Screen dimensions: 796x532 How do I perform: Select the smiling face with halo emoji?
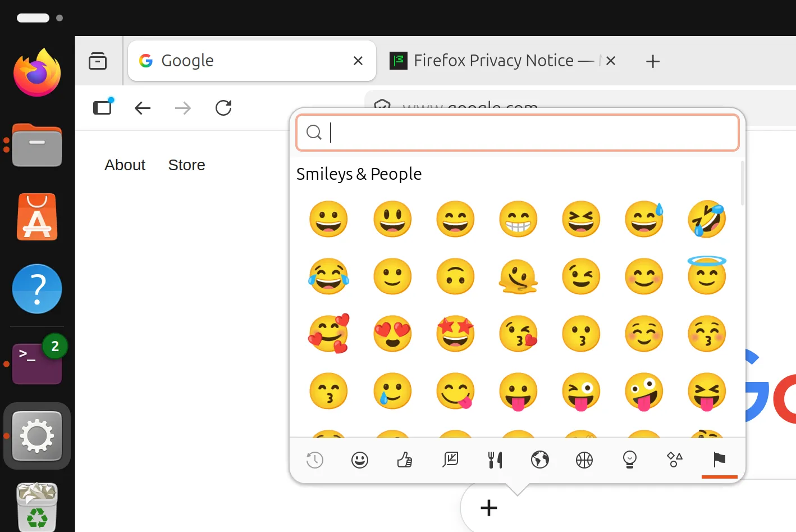point(707,276)
